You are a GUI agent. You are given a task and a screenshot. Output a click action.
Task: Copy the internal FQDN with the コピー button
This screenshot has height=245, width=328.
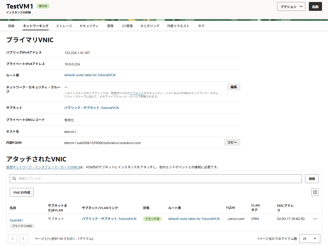point(232,142)
